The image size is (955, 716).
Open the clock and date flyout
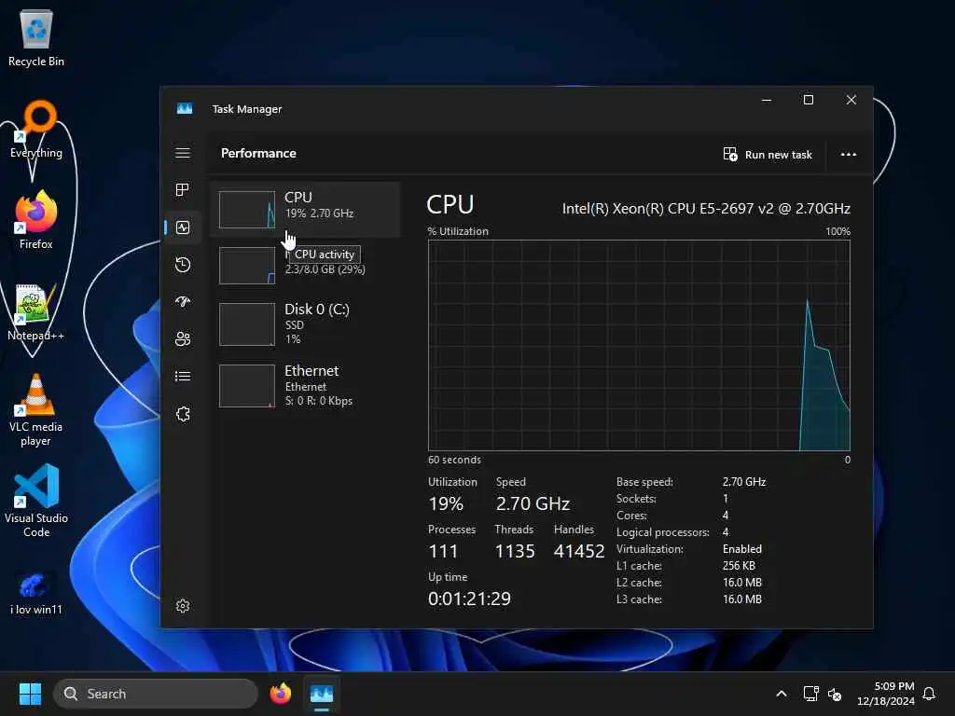pyautogui.click(x=886, y=694)
